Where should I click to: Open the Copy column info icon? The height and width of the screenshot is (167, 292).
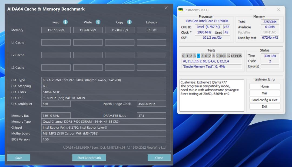tap(129, 22)
